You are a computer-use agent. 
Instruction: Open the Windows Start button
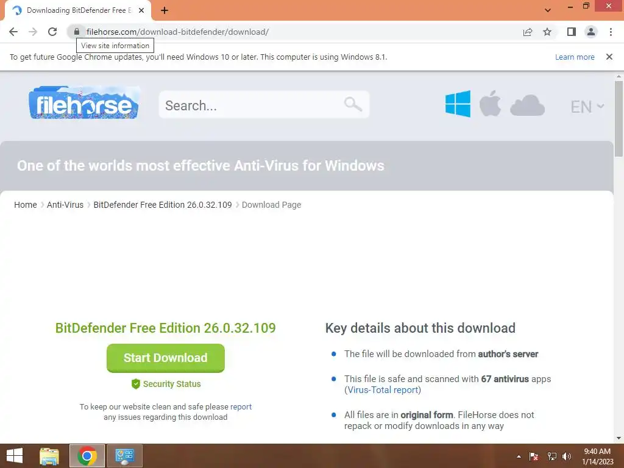tap(15, 456)
